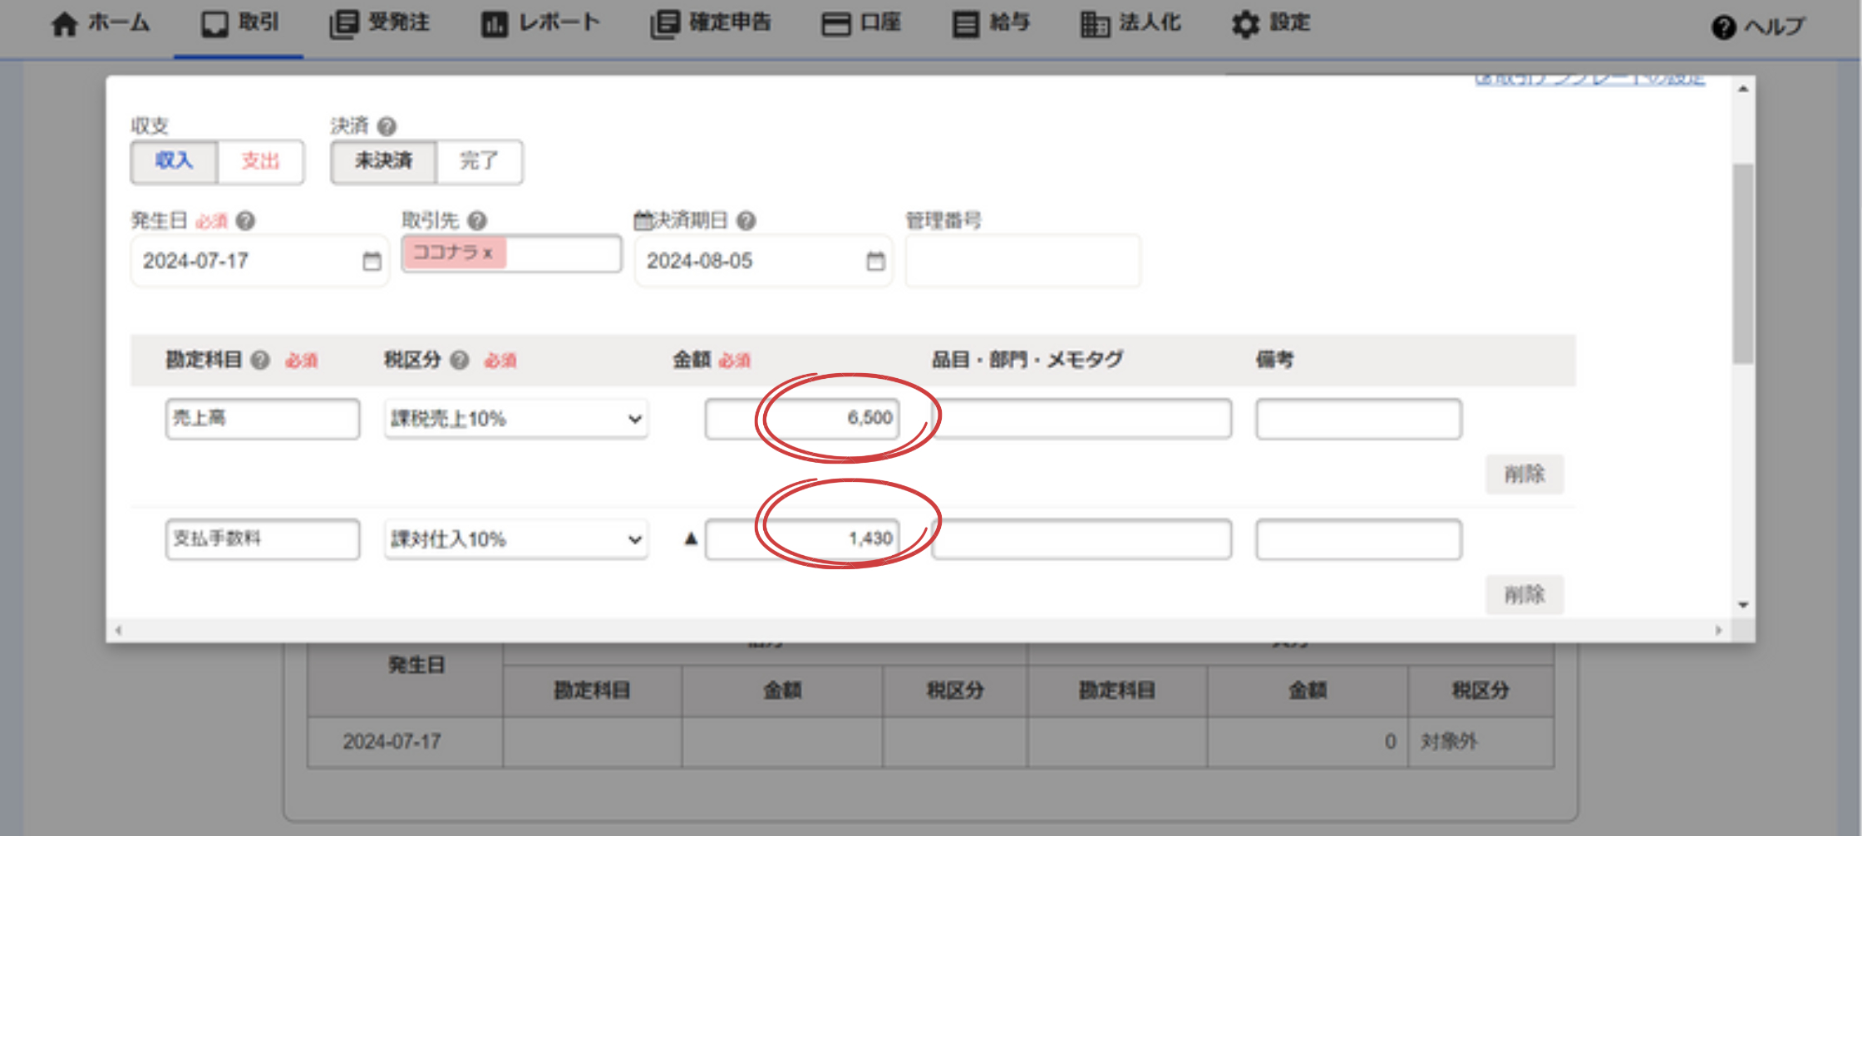1862x1047 pixels.
Task: Open the calendar picker for 発生日
Action: click(372, 262)
